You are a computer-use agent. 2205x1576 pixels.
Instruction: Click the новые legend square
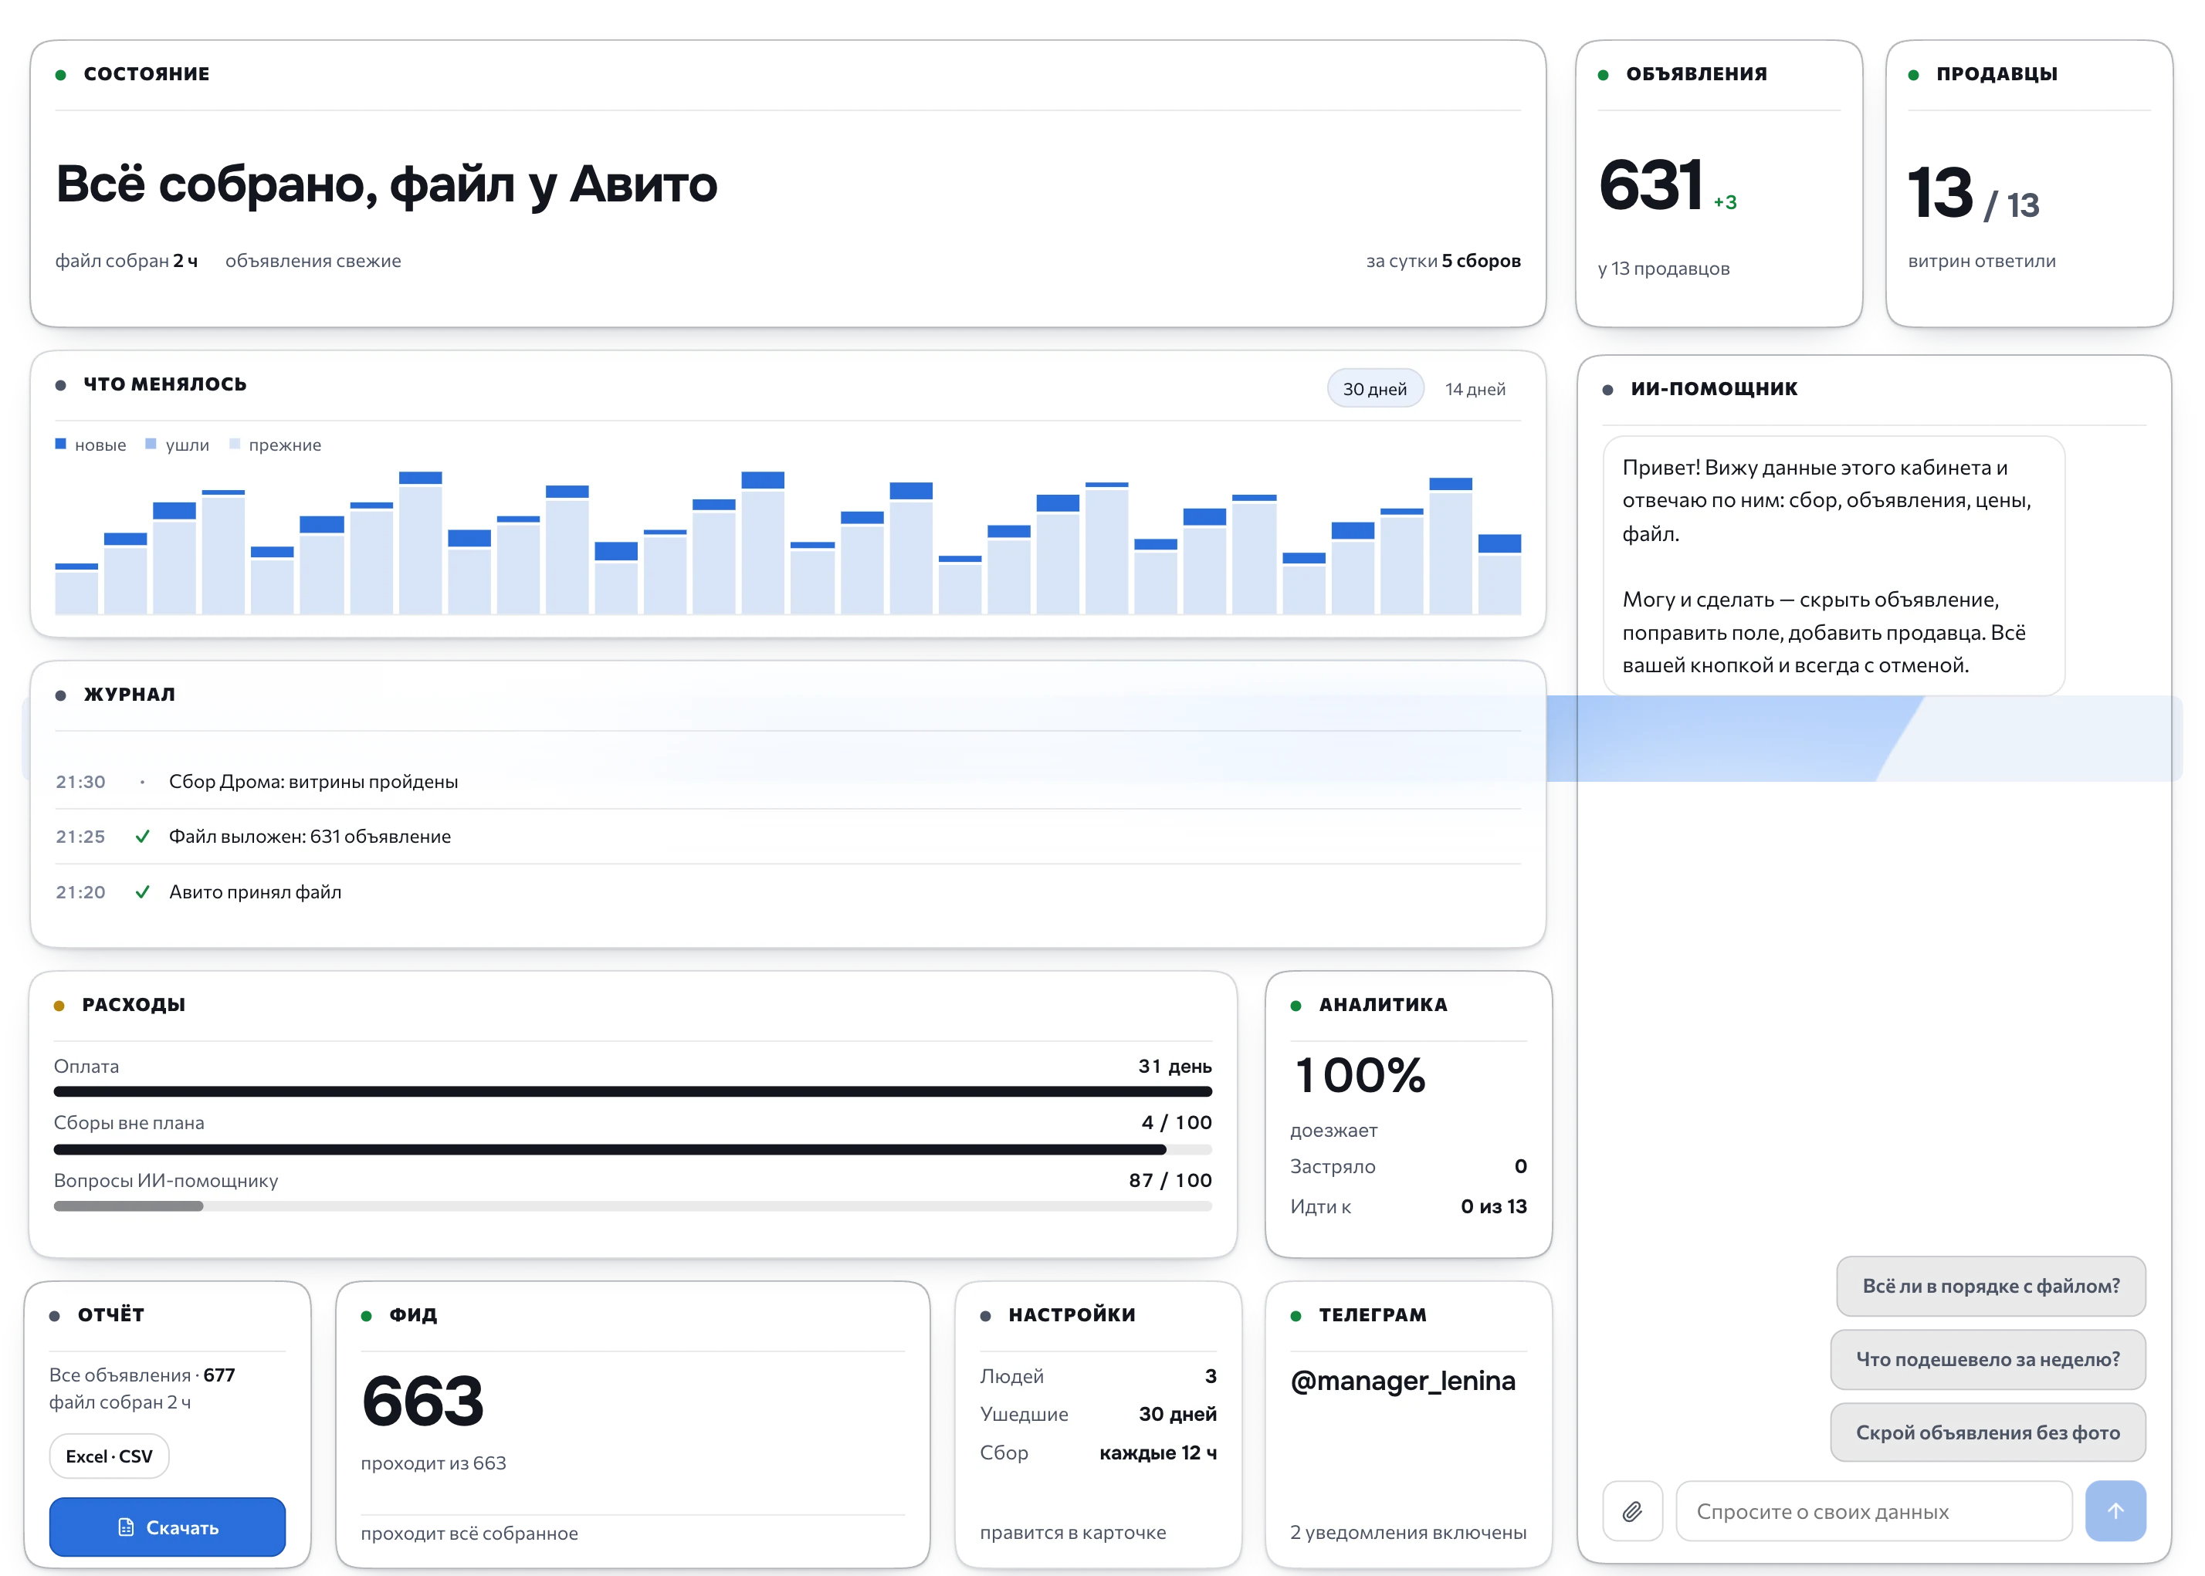pos(61,444)
